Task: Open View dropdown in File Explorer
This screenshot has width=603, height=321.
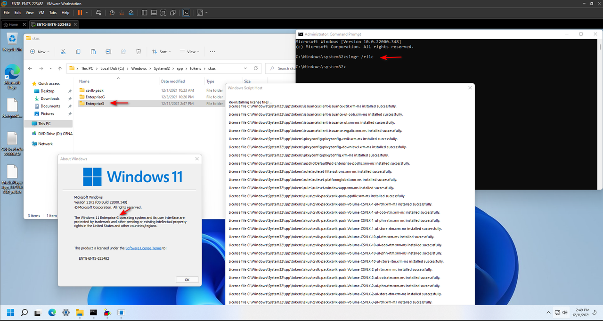Action: tap(190, 52)
